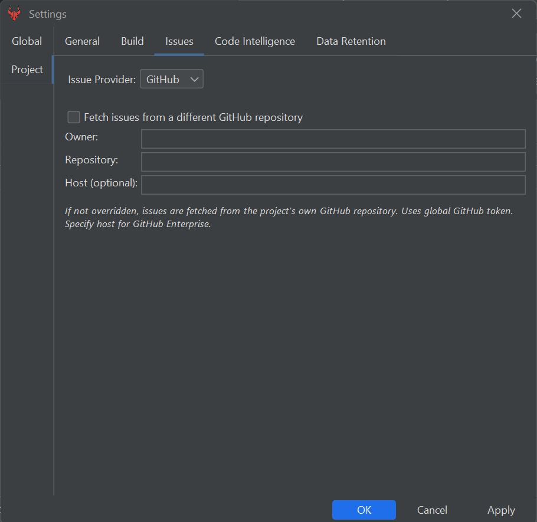Click the Brokk app icon in title bar
The width and height of the screenshot is (537, 522).
14,14
